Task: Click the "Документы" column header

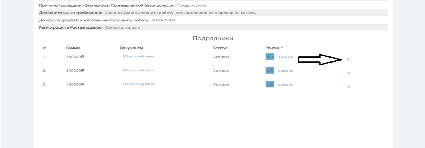Action: (131, 48)
